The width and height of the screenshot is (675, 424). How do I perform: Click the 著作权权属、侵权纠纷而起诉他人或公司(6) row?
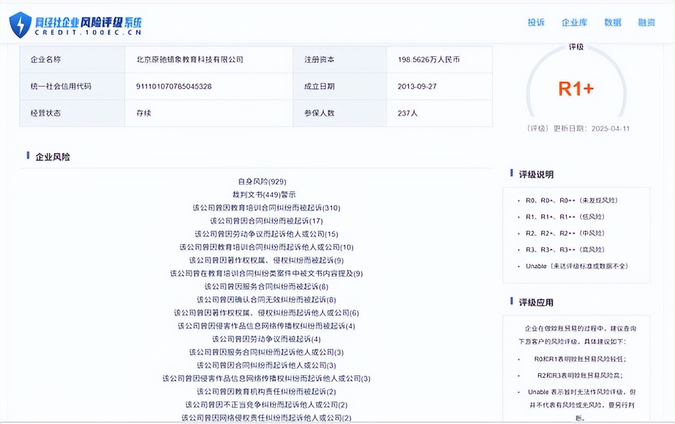coord(266,313)
